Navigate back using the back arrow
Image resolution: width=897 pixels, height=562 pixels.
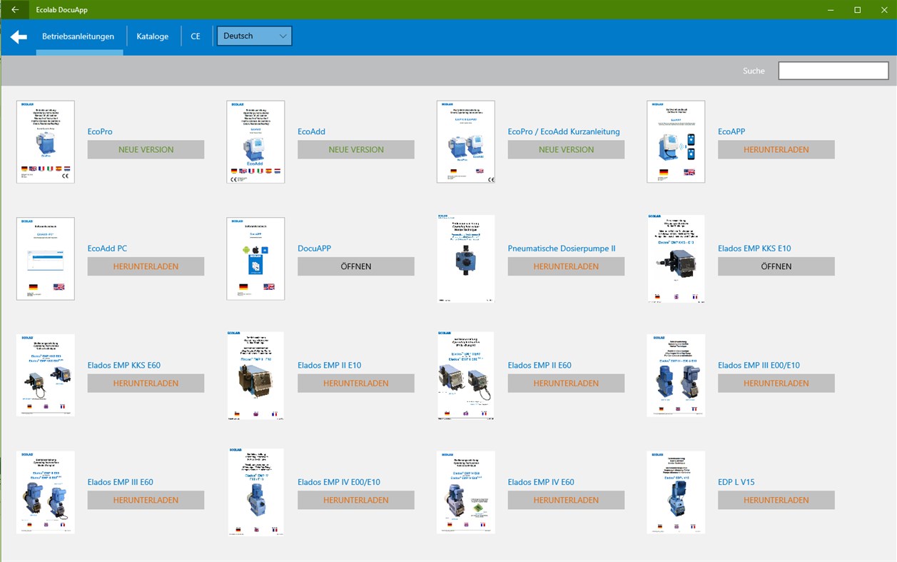tap(17, 36)
